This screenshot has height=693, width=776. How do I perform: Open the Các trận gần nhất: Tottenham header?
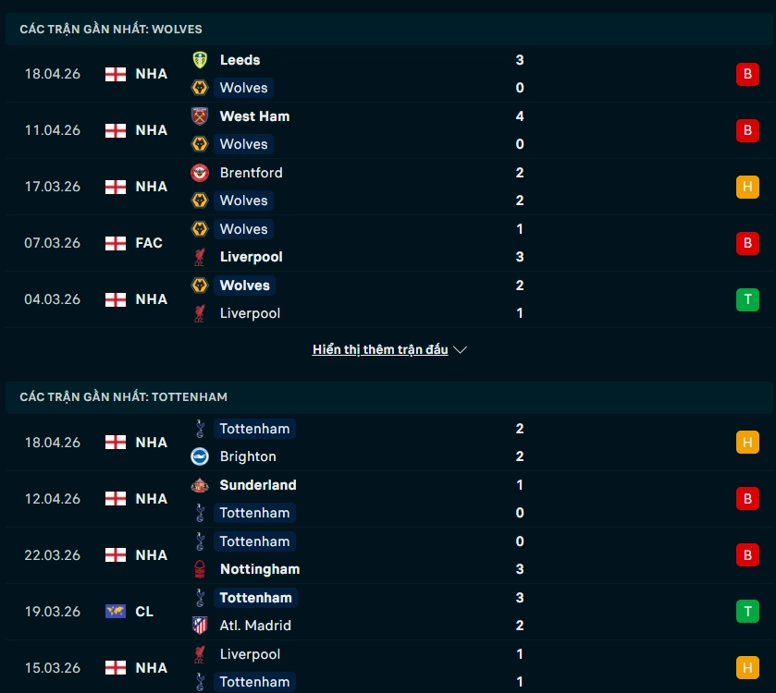pyautogui.click(x=123, y=397)
